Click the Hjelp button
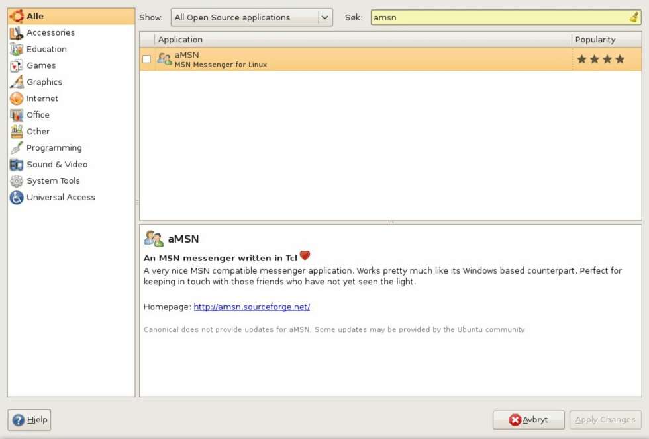 [x=29, y=420]
